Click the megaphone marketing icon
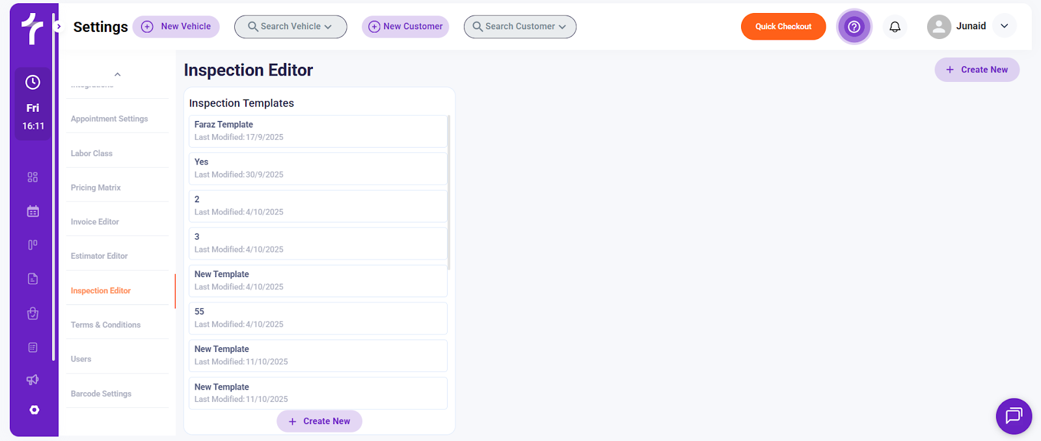Image resolution: width=1041 pixels, height=441 pixels. [x=33, y=380]
